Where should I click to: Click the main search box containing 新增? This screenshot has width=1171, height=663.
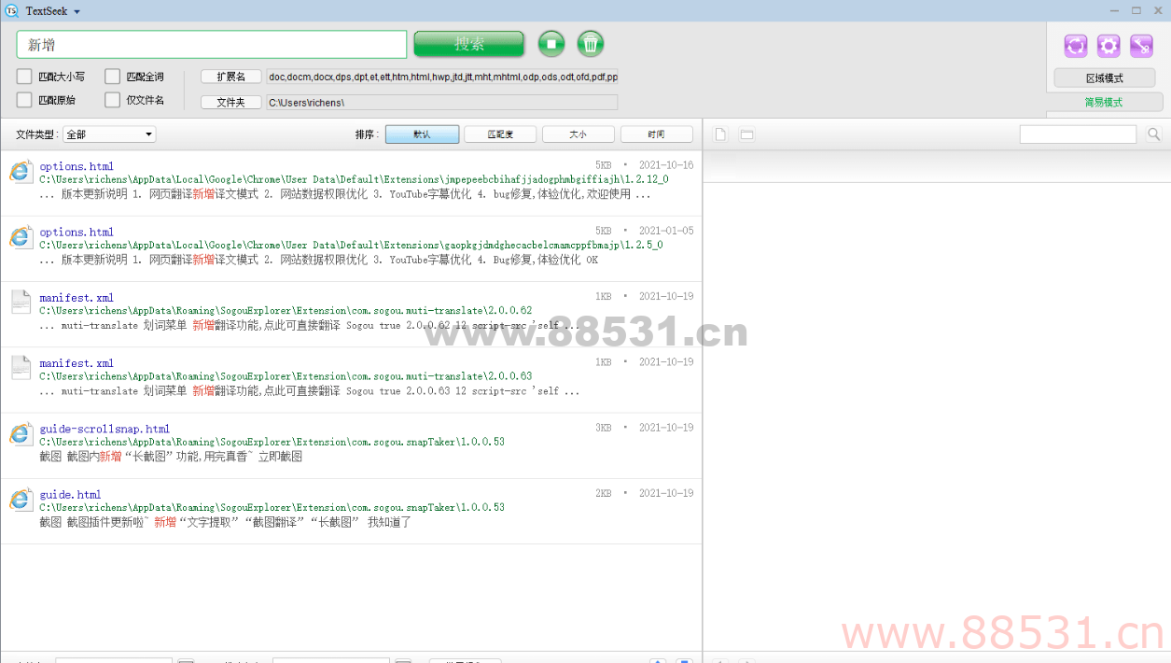tap(212, 44)
